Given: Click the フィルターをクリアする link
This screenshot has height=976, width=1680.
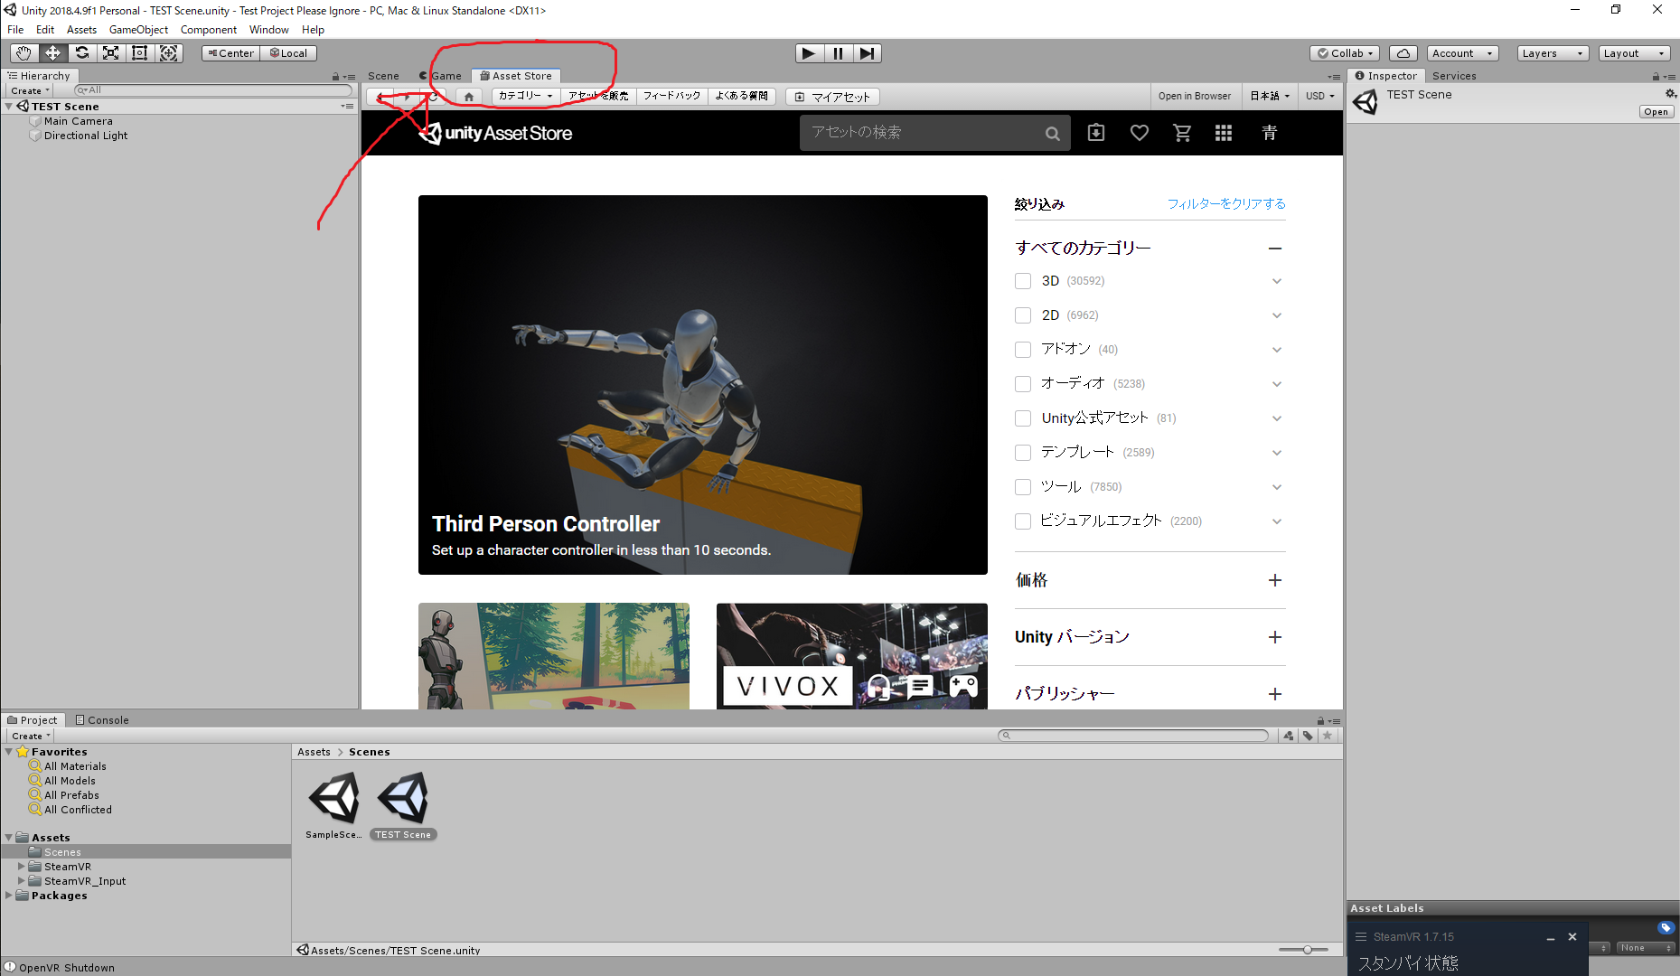Looking at the screenshot, I should click(x=1226, y=203).
